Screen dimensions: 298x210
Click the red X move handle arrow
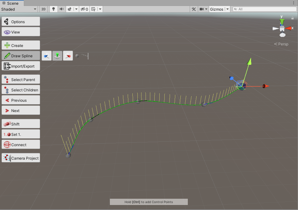[266, 86]
